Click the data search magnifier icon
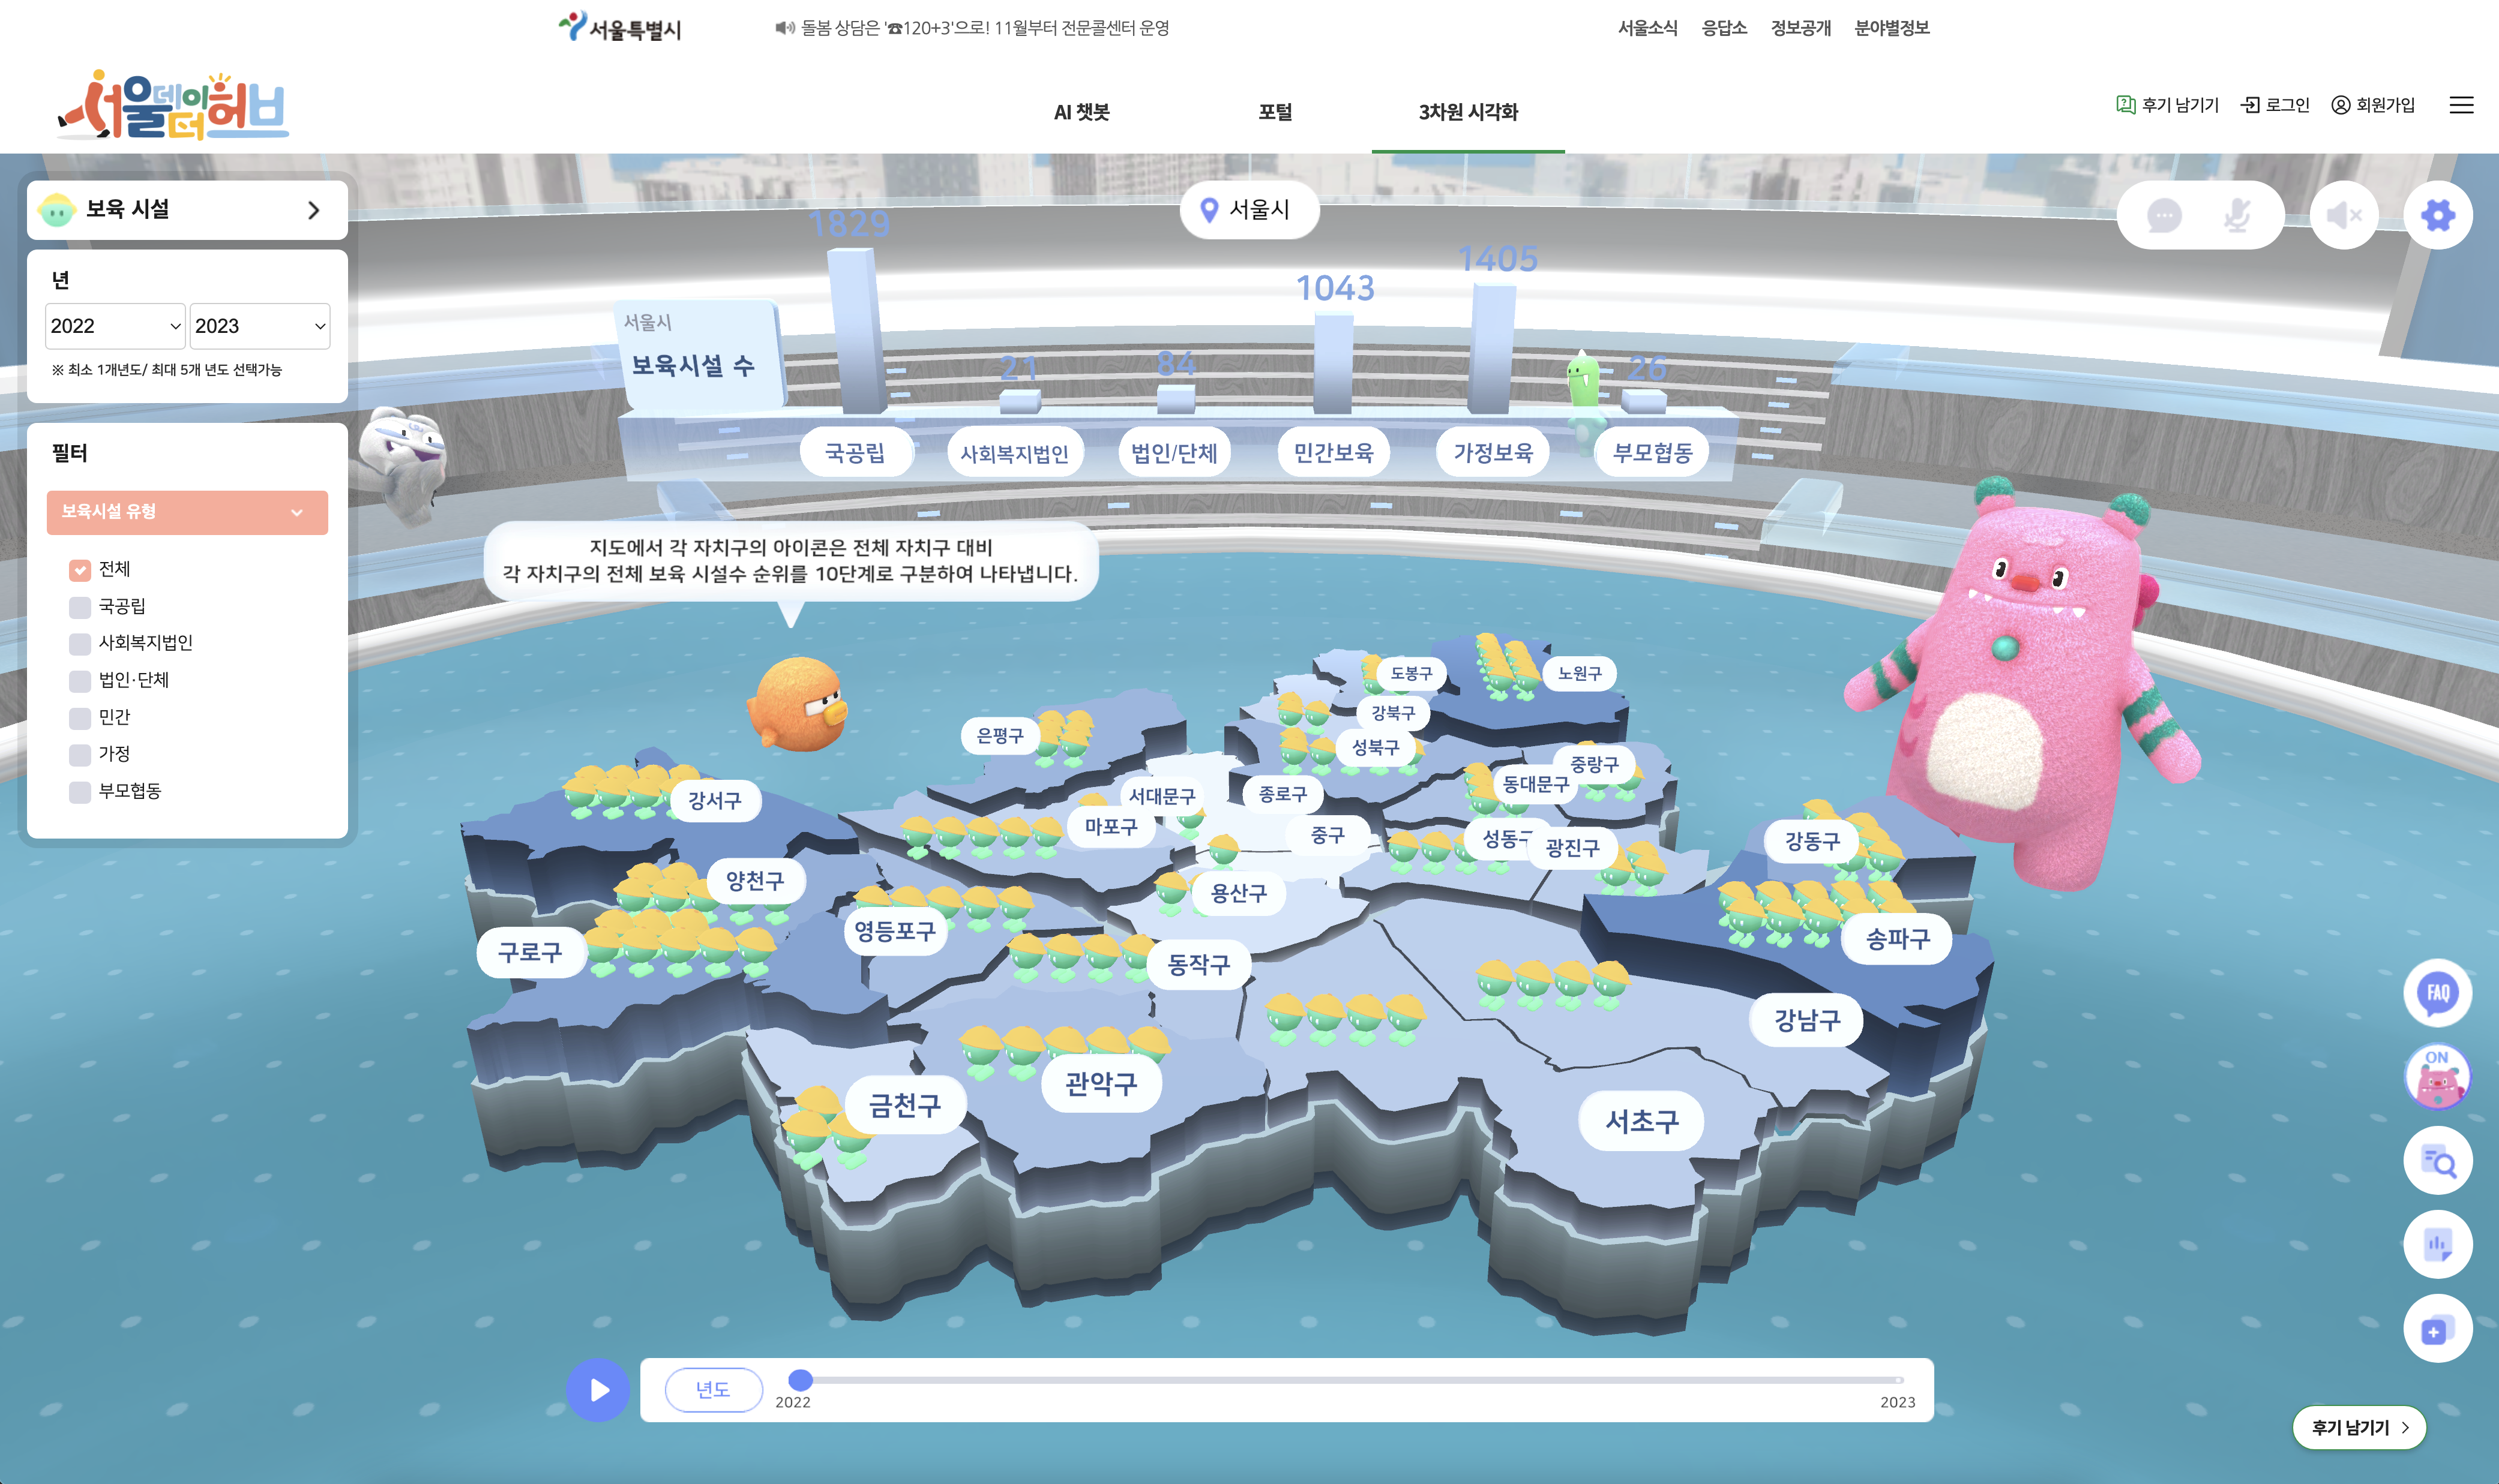2499x1484 pixels. coord(2437,1161)
